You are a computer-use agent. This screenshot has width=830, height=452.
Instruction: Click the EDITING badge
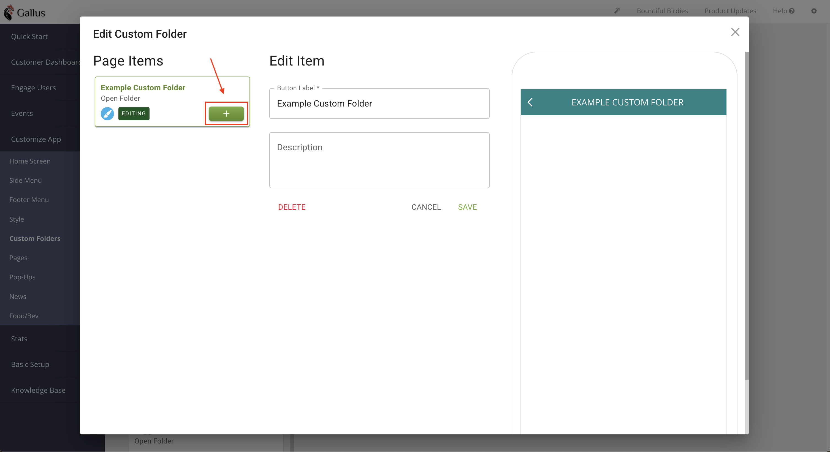(x=134, y=113)
